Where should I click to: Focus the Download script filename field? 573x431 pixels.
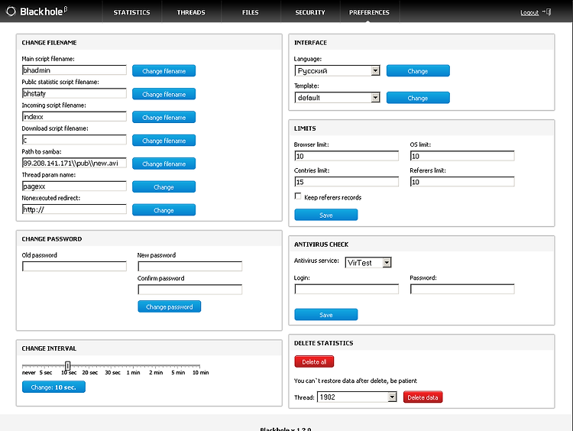tap(74, 140)
